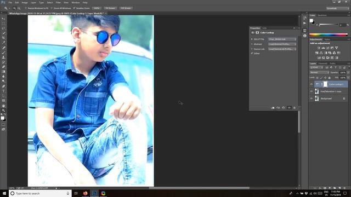Select the Abstract radio button
Image resolution: width=351 pixels, height=197 pixels.
(x=252, y=44)
